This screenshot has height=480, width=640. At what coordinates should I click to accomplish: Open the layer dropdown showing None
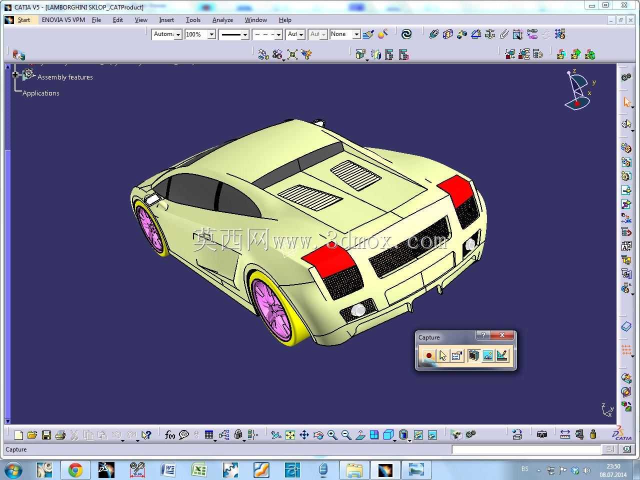pyautogui.click(x=345, y=34)
